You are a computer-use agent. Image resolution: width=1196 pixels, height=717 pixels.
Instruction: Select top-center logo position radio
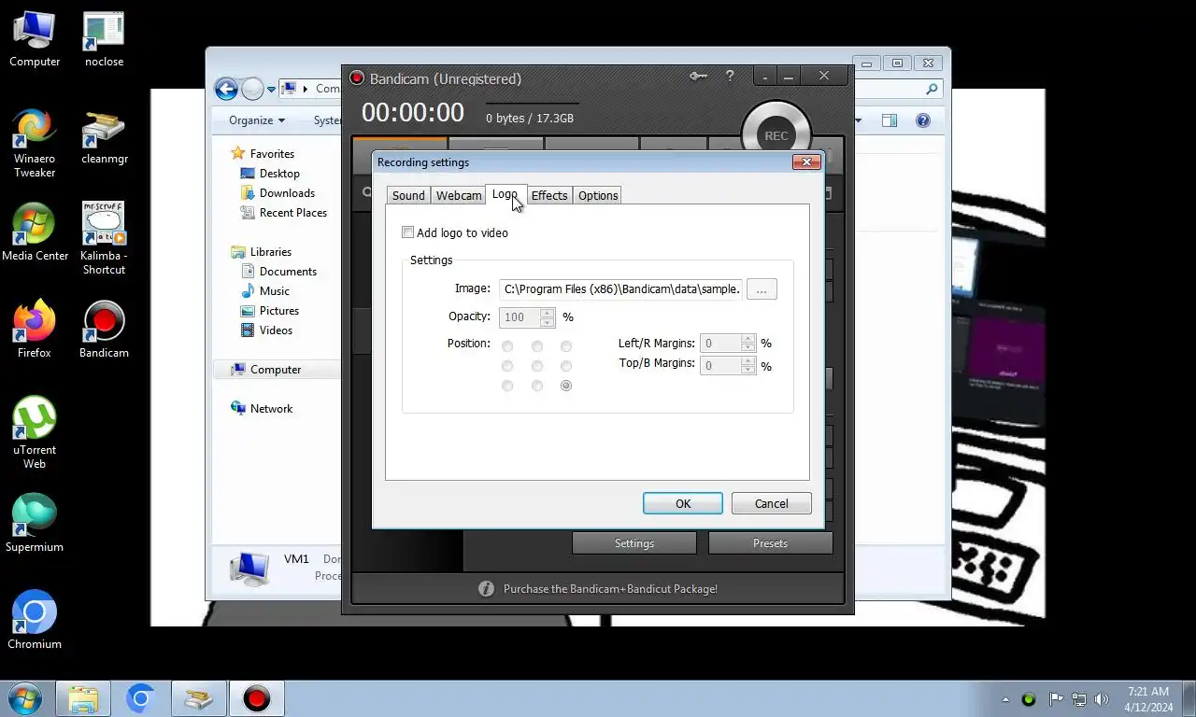(537, 346)
